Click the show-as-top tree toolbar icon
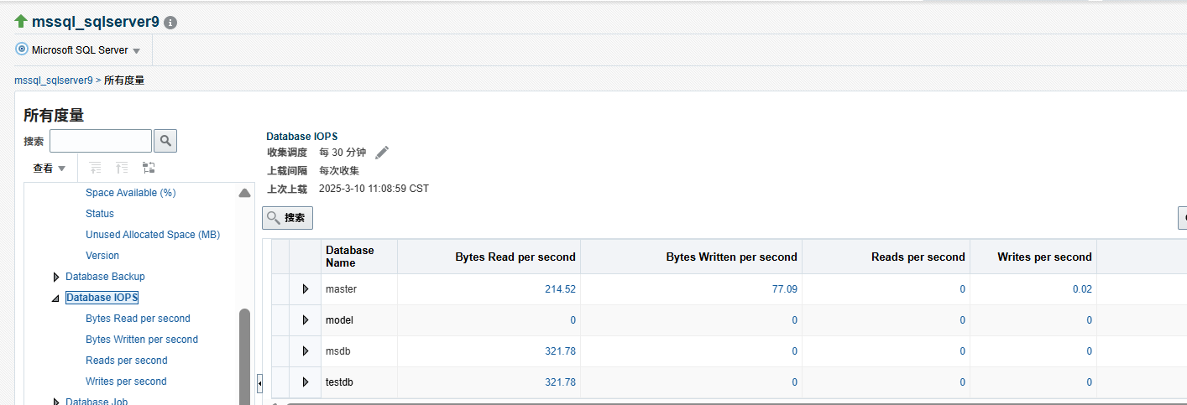 pyautogui.click(x=149, y=168)
